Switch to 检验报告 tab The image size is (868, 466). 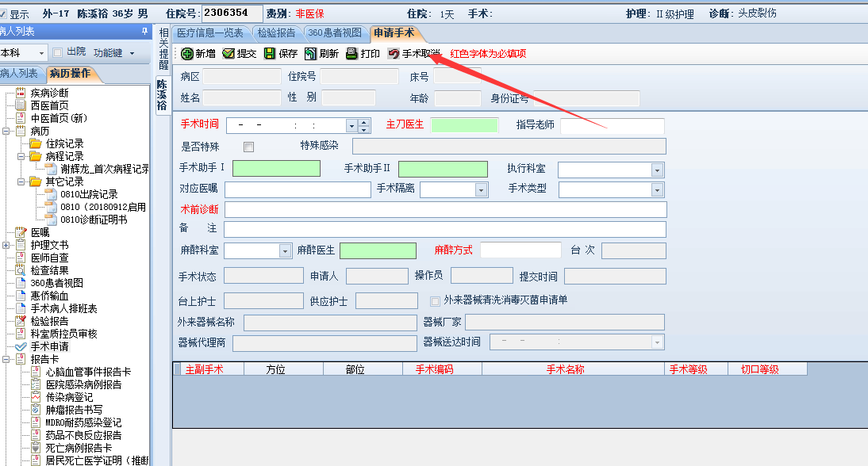(x=276, y=33)
